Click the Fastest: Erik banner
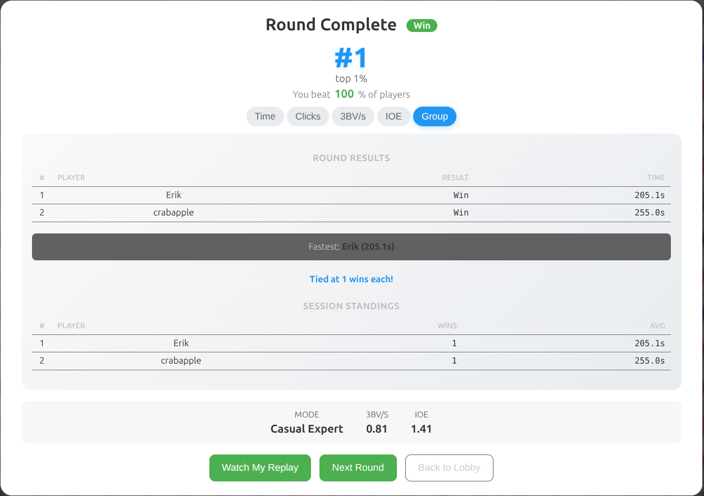Viewport: 704px width, 496px height. (x=351, y=246)
